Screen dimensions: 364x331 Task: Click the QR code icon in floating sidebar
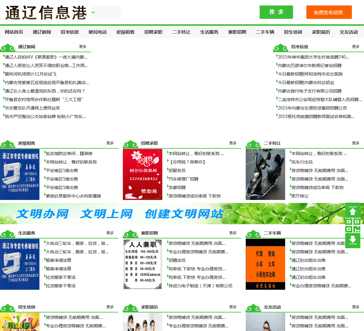(353, 225)
